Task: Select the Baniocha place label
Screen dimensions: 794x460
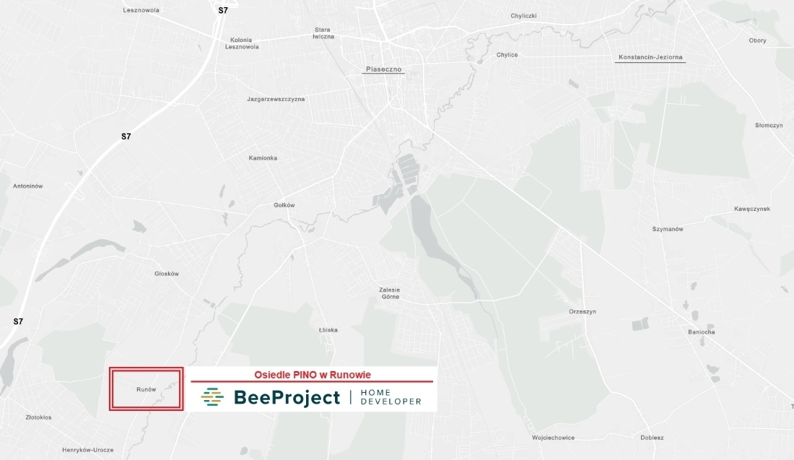Action: pos(702,332)
